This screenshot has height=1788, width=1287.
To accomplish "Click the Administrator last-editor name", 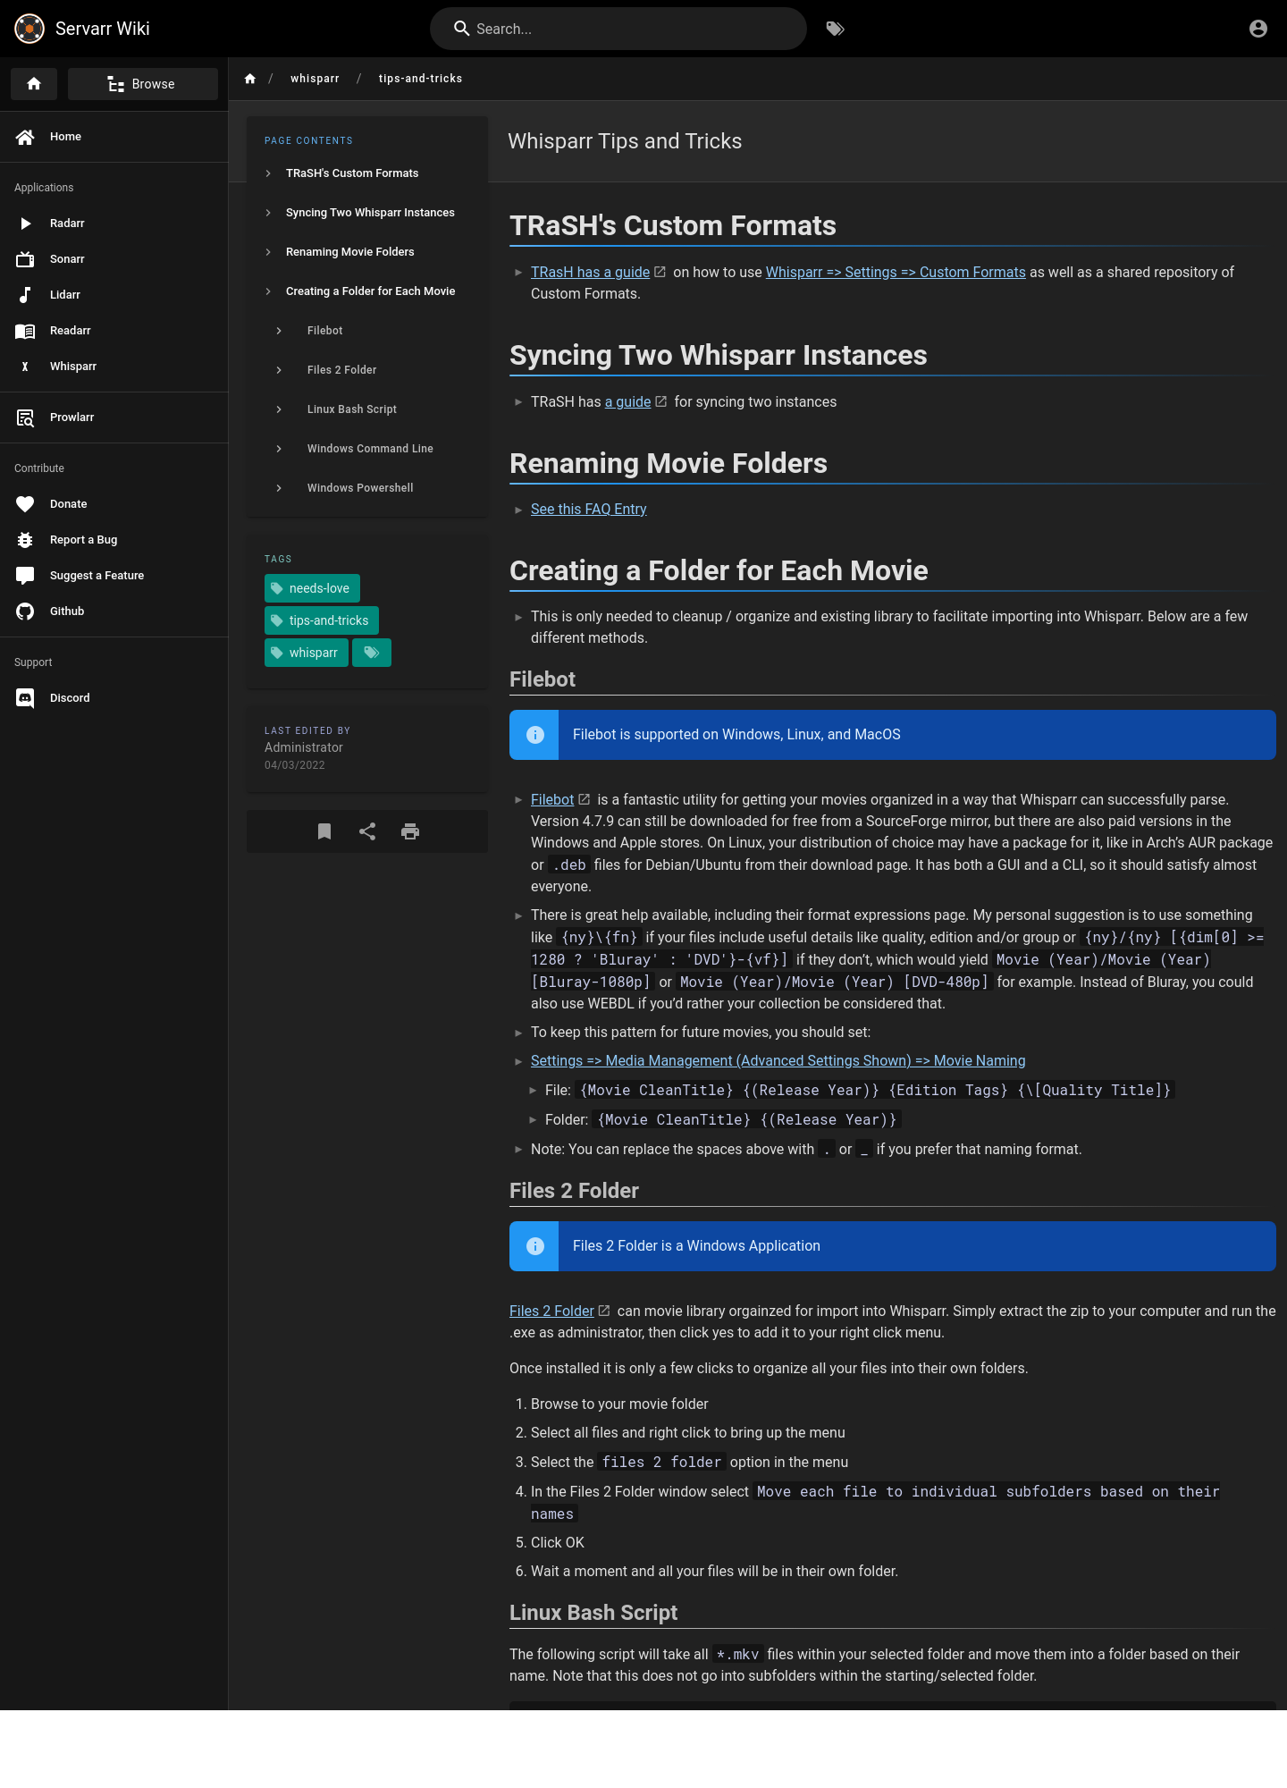I will (304, 747).
